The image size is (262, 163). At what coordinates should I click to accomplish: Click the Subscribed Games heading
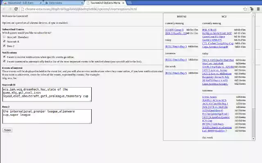point(13,29)
